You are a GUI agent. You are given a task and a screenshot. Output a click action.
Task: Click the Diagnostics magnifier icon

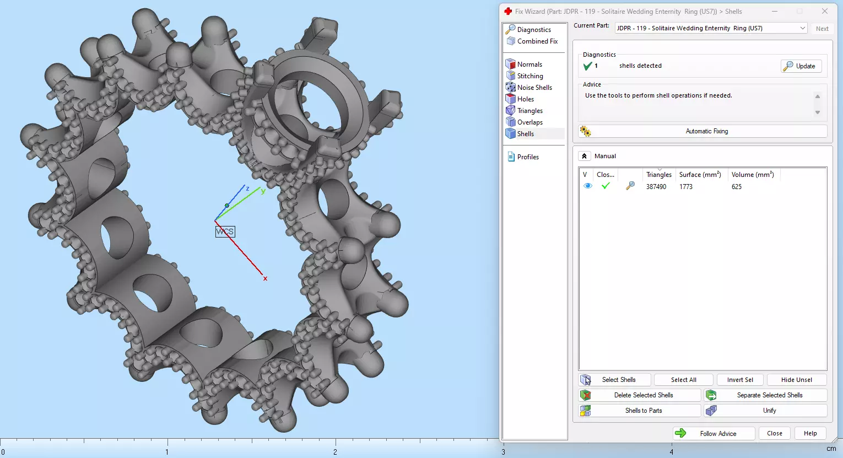(511, 30)
